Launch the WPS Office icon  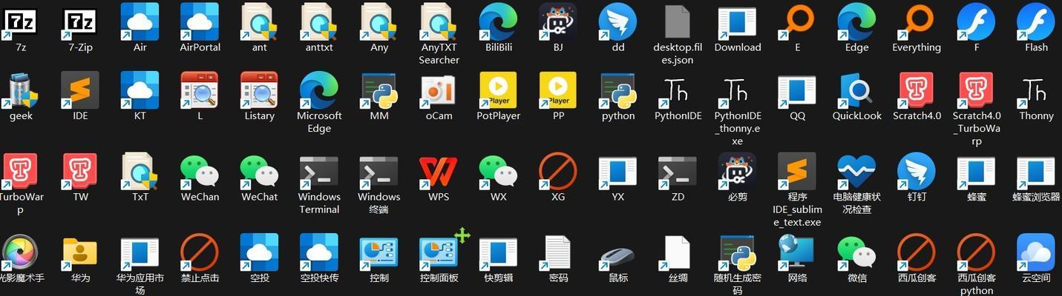pos(439,172)
